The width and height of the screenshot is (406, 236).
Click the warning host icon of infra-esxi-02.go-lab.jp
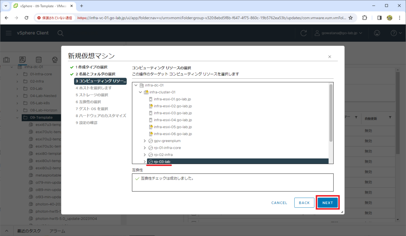[x=151, y=106]
